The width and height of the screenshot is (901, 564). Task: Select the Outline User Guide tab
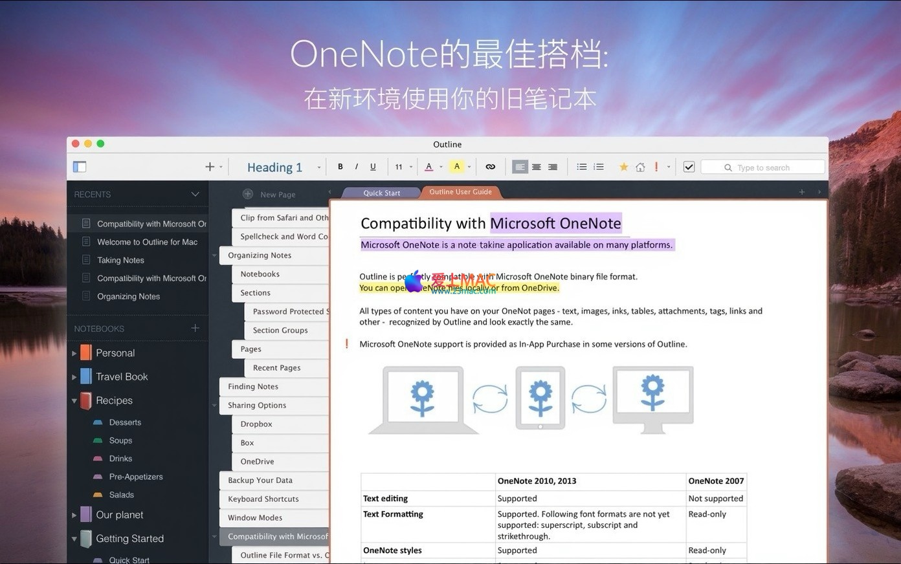click(460, 192)
